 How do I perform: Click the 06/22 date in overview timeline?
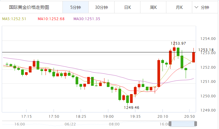[x=70, y=124]
